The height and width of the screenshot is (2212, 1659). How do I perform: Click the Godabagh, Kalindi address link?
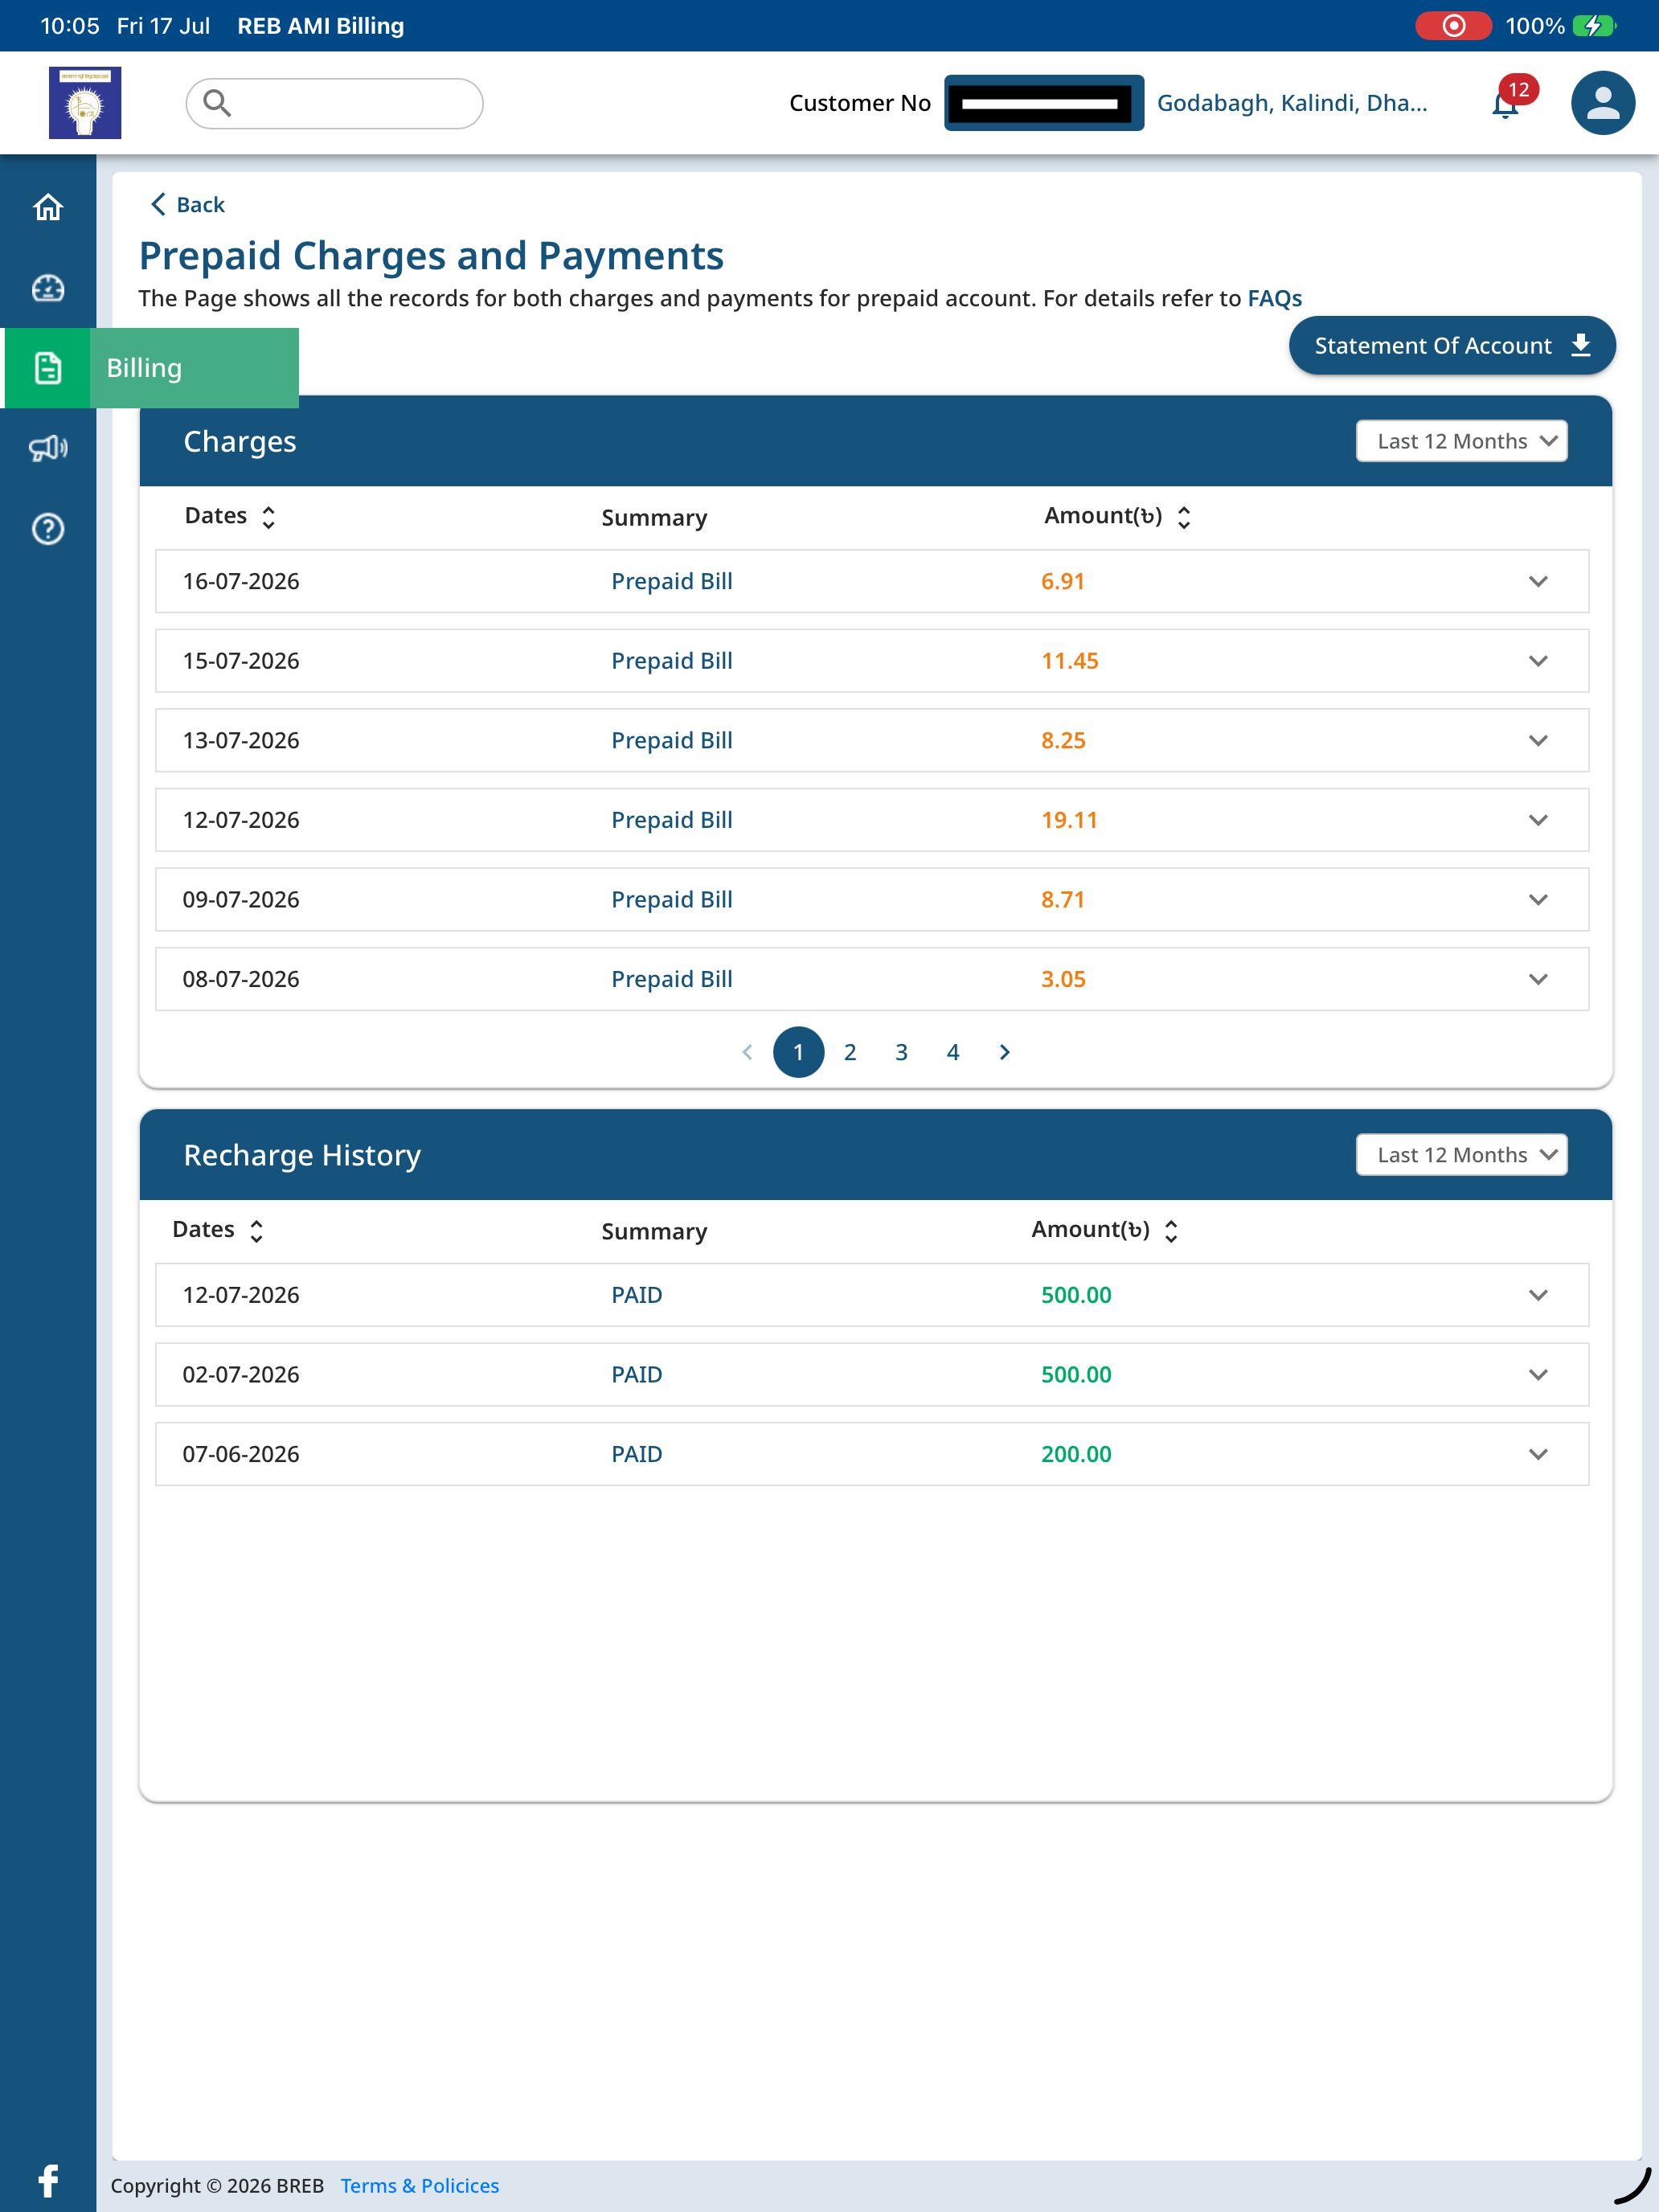pyautogui.click(x=1292, y=103)
